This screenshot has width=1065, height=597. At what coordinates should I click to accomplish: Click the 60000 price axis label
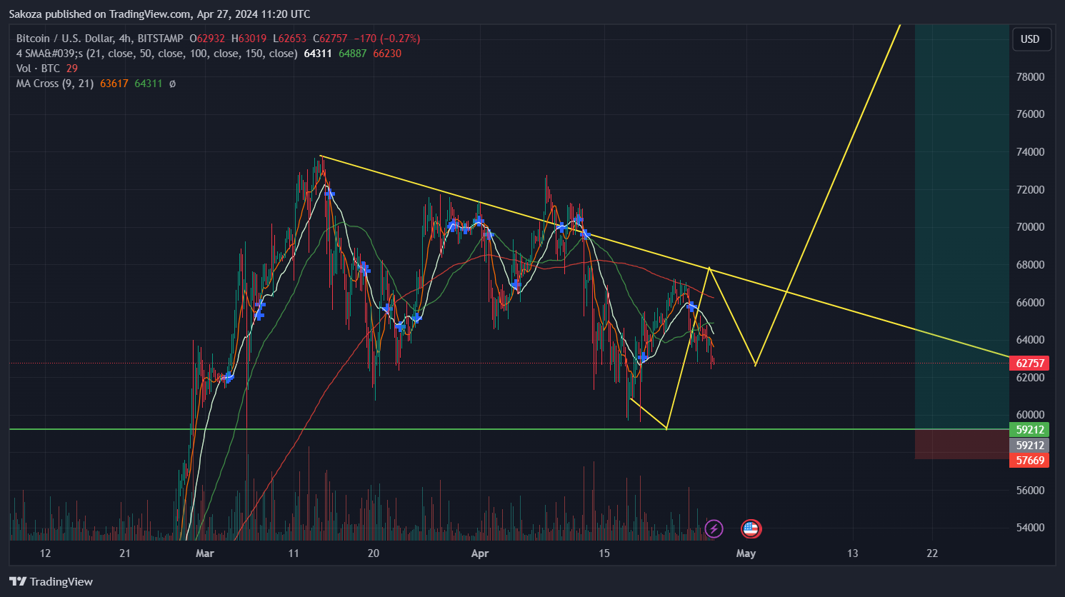coord(1030,414)
